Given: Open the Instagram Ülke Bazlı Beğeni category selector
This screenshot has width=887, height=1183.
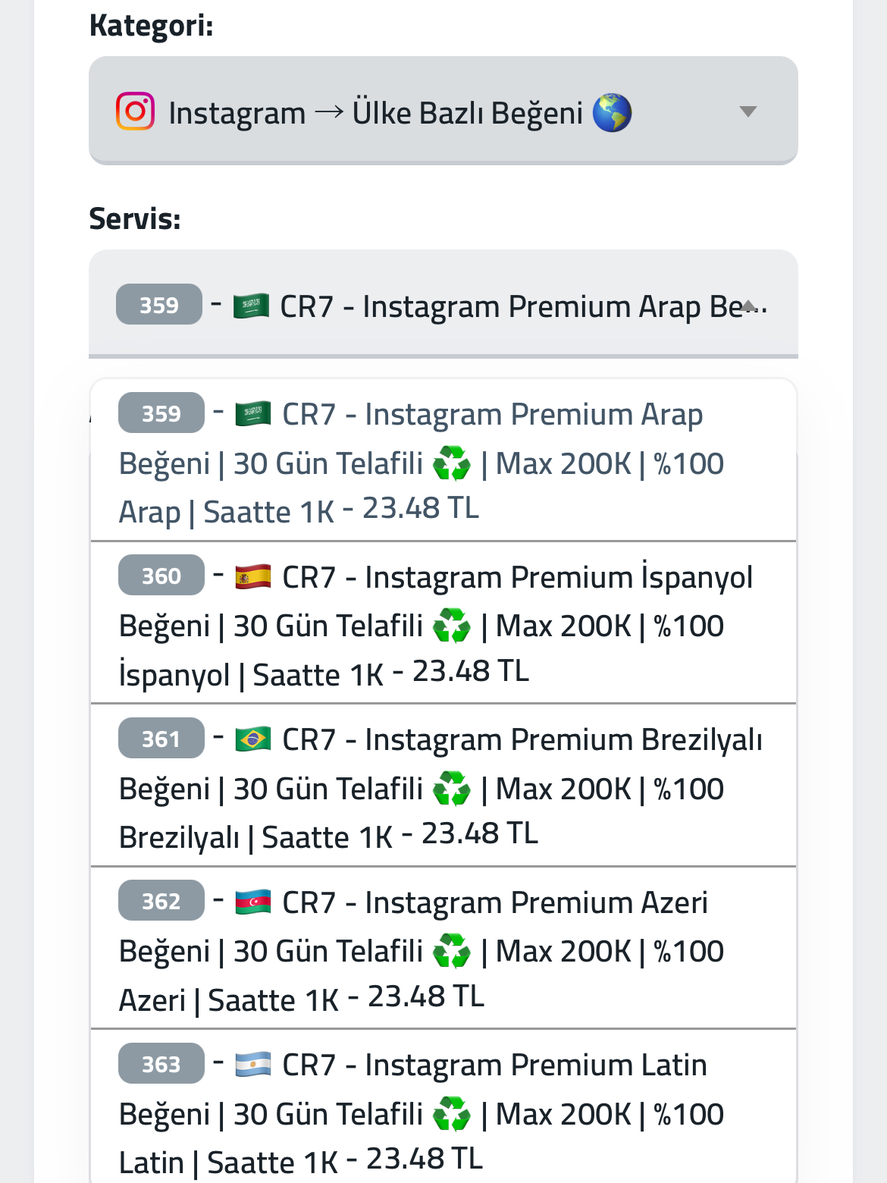Looking at the screenshot, I should click(x=443, y=111).
